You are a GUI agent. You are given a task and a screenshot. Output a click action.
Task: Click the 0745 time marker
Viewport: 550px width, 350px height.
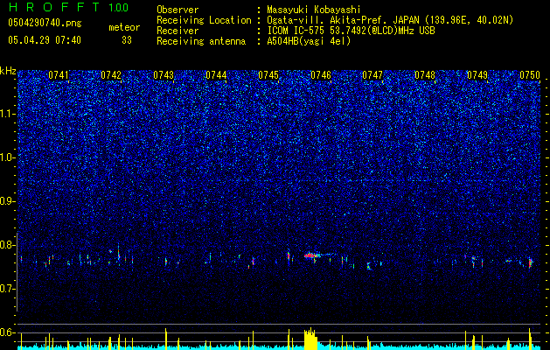[268, 75]
